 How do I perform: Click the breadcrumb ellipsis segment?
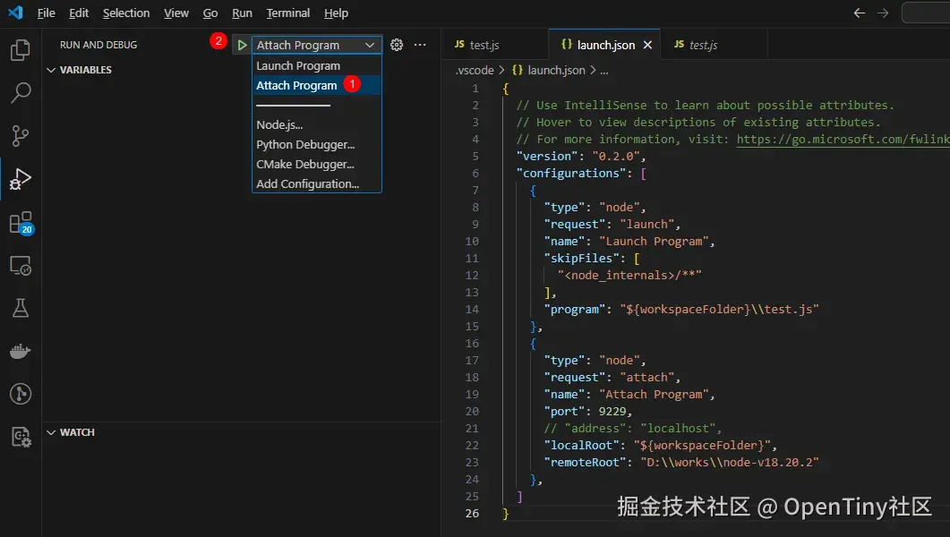[x=604, y=71]
